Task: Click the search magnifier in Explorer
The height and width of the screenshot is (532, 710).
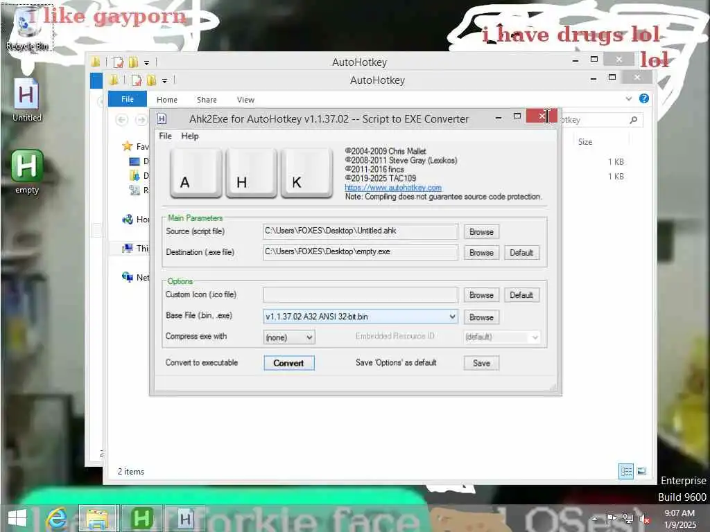Action: pyautogui.click(x=634, y=120)
